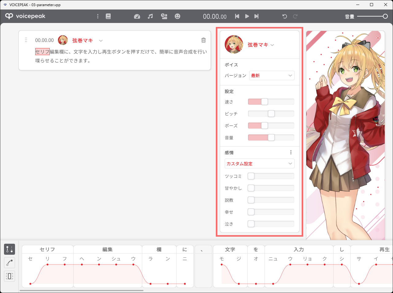Click the 00.00.00 timestamp in text block
The width and height of the screenshot is (393, 293).
(44, 40)
